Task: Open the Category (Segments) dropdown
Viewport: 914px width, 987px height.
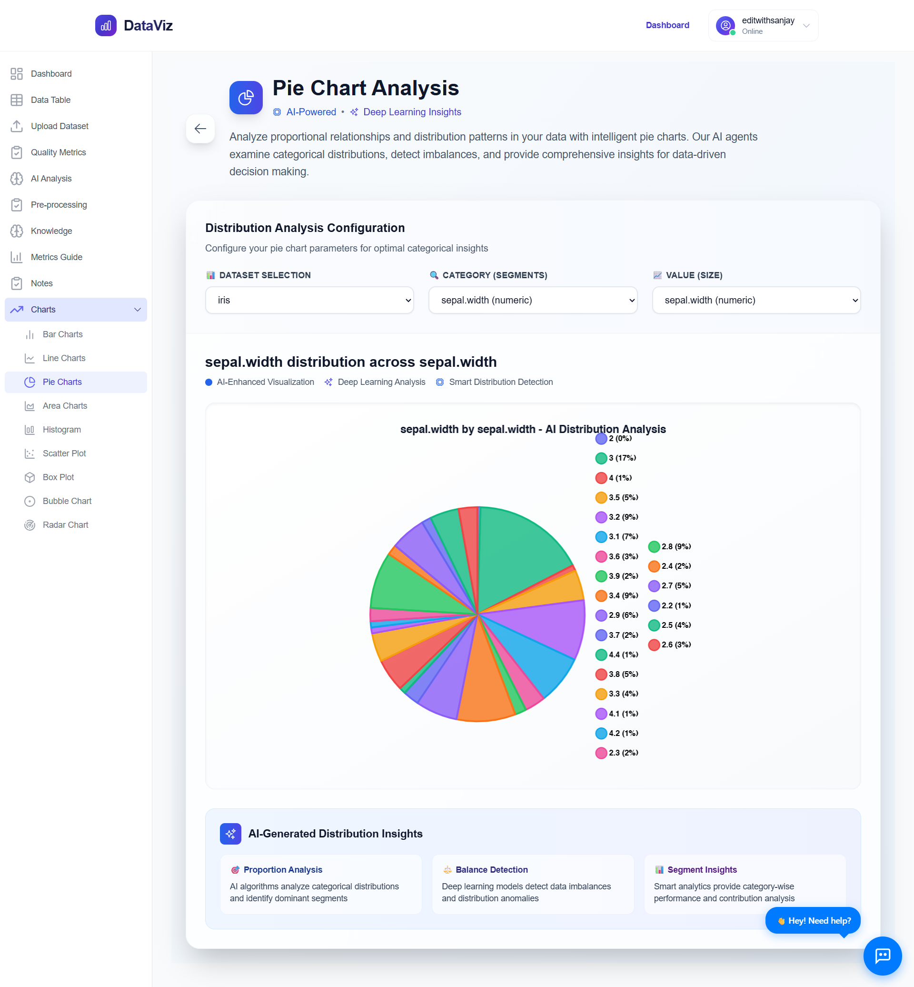Action: tap(533, 300)
